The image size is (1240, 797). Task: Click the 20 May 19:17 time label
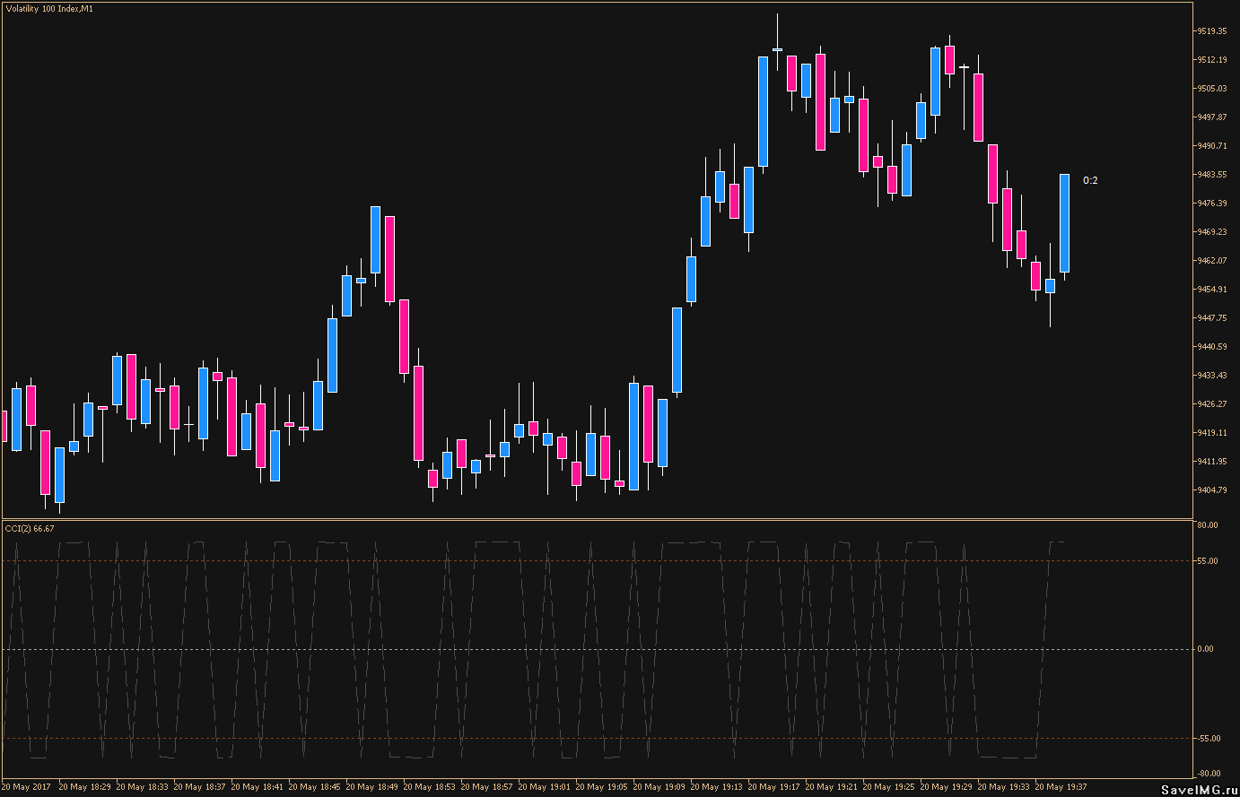[773, 787]
